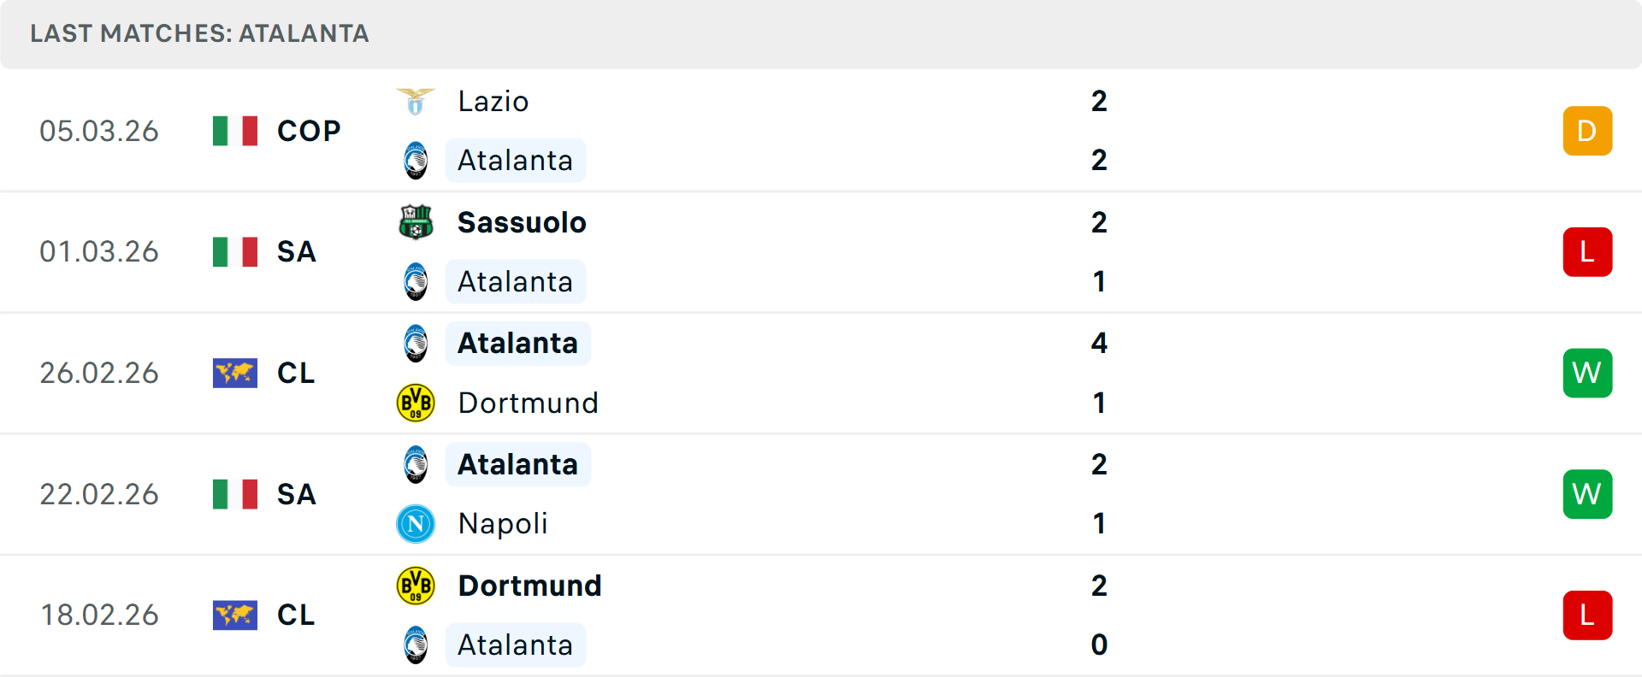The image size is (1642, 677).
Task: Click Dortmund crest in 18.02.26 match
Action: [416, 586]
